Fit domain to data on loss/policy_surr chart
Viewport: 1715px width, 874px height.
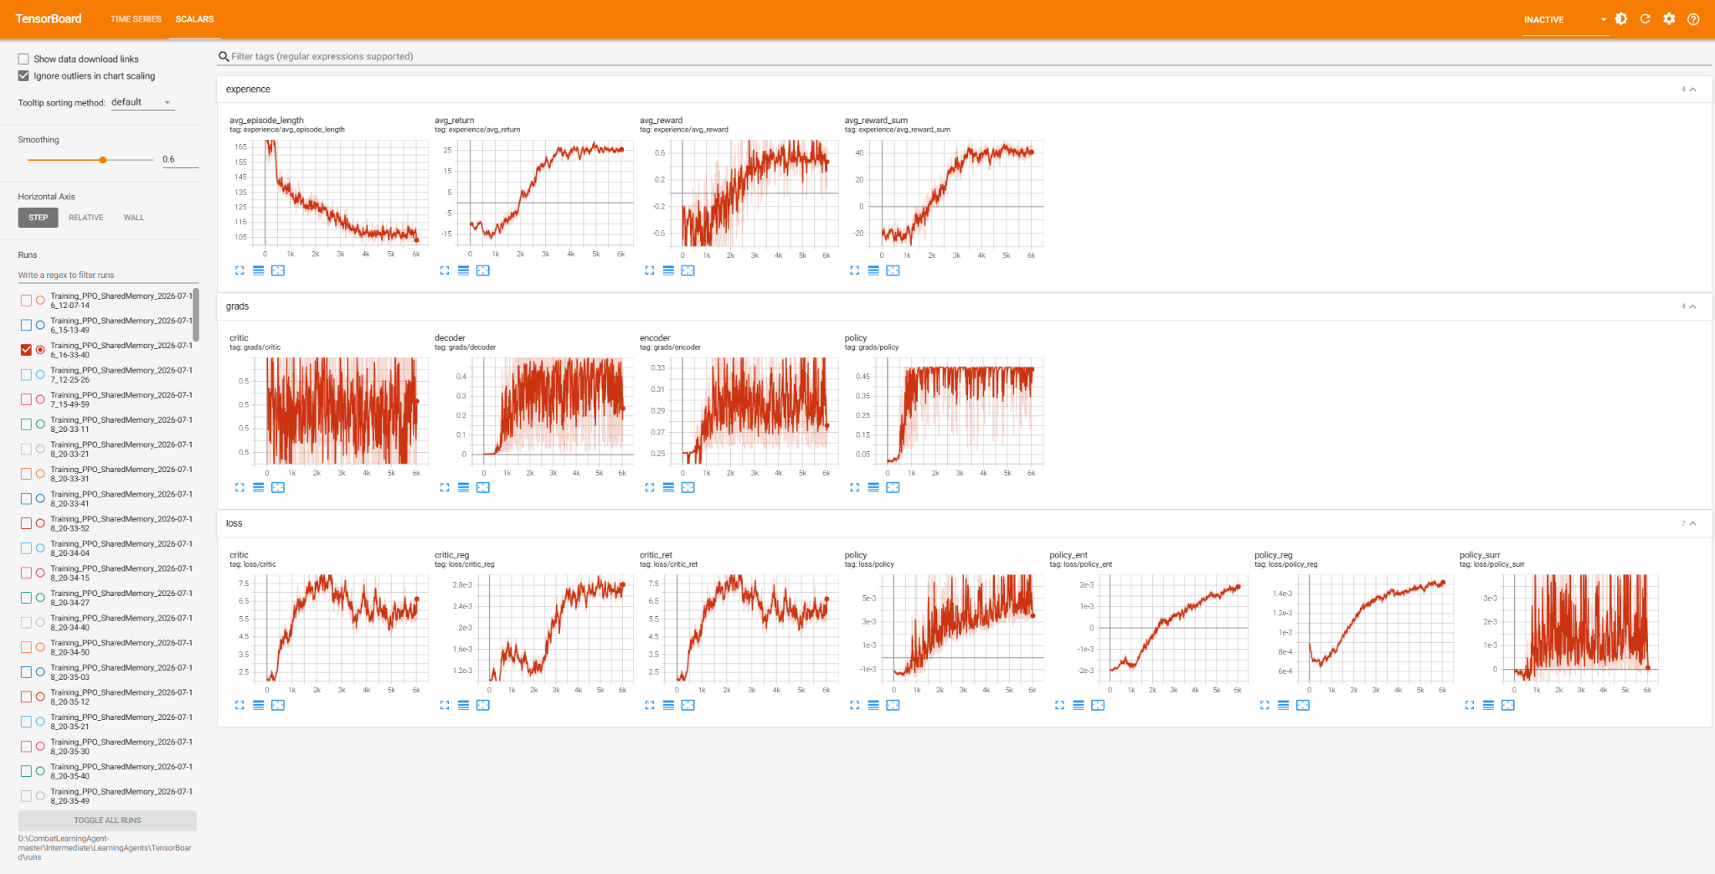pos(1507,705)
